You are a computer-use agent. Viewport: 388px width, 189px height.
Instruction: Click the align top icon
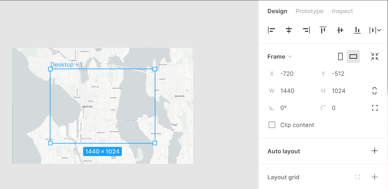pyautogui.click(x=323, y=30)
